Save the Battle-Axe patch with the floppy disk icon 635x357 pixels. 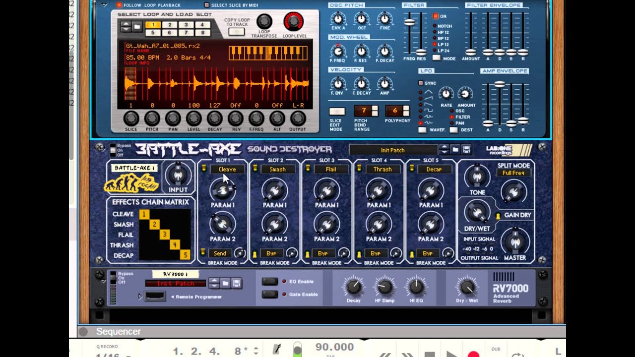466,150
